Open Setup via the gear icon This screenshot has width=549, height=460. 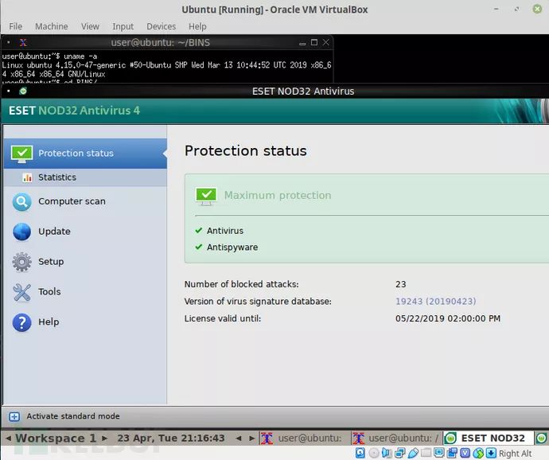point(22,262)
